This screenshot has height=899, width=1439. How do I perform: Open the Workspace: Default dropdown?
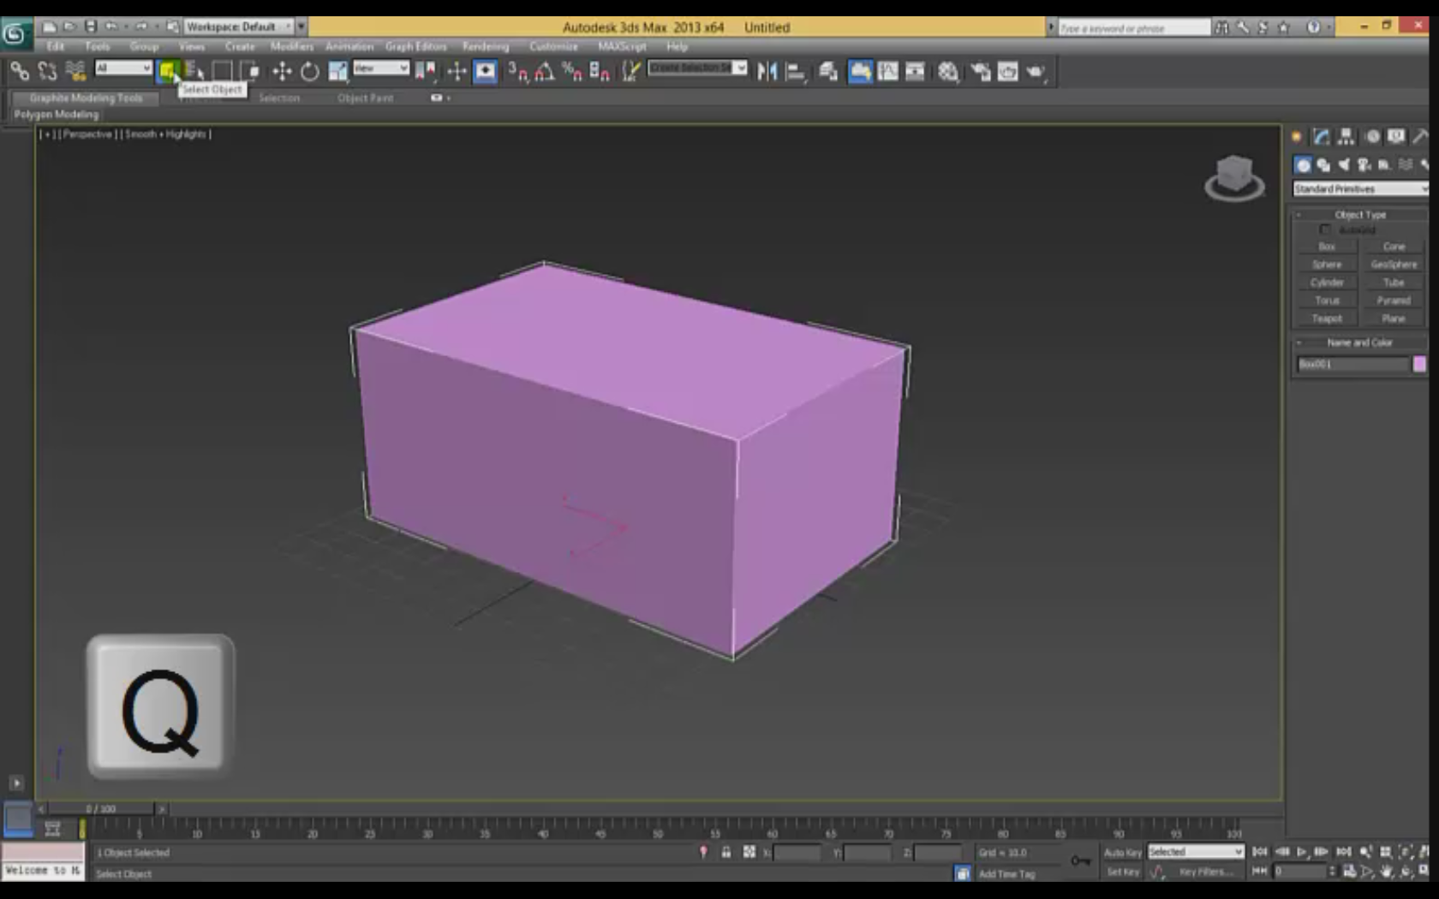click(x=238, y=27)
